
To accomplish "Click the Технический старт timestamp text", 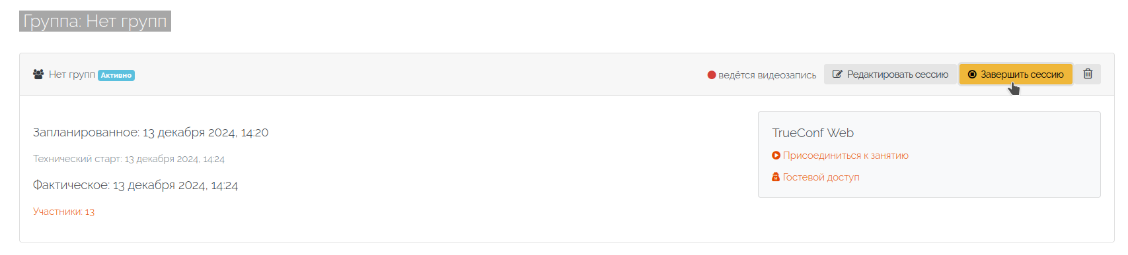I will coord(129,159).
